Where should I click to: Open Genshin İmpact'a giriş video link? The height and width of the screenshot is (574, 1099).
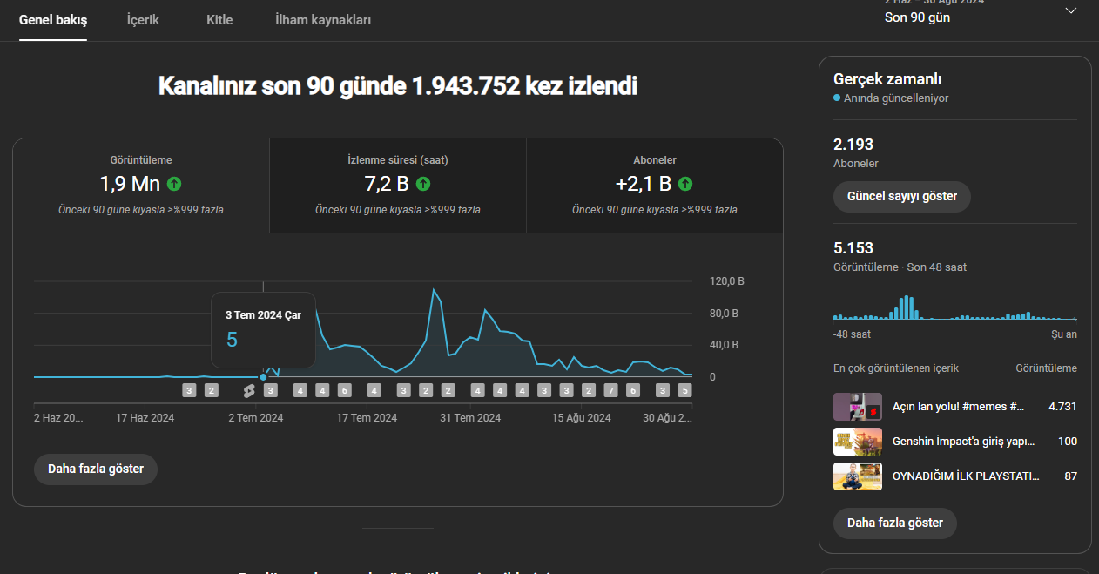pos(964,442)
